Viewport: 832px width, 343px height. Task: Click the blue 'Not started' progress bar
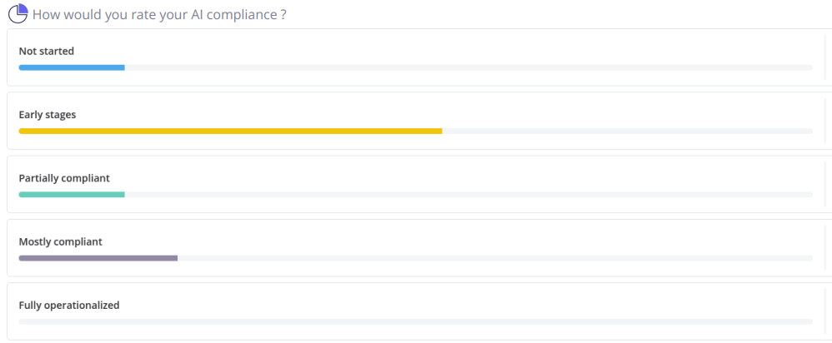pos(72,67)
